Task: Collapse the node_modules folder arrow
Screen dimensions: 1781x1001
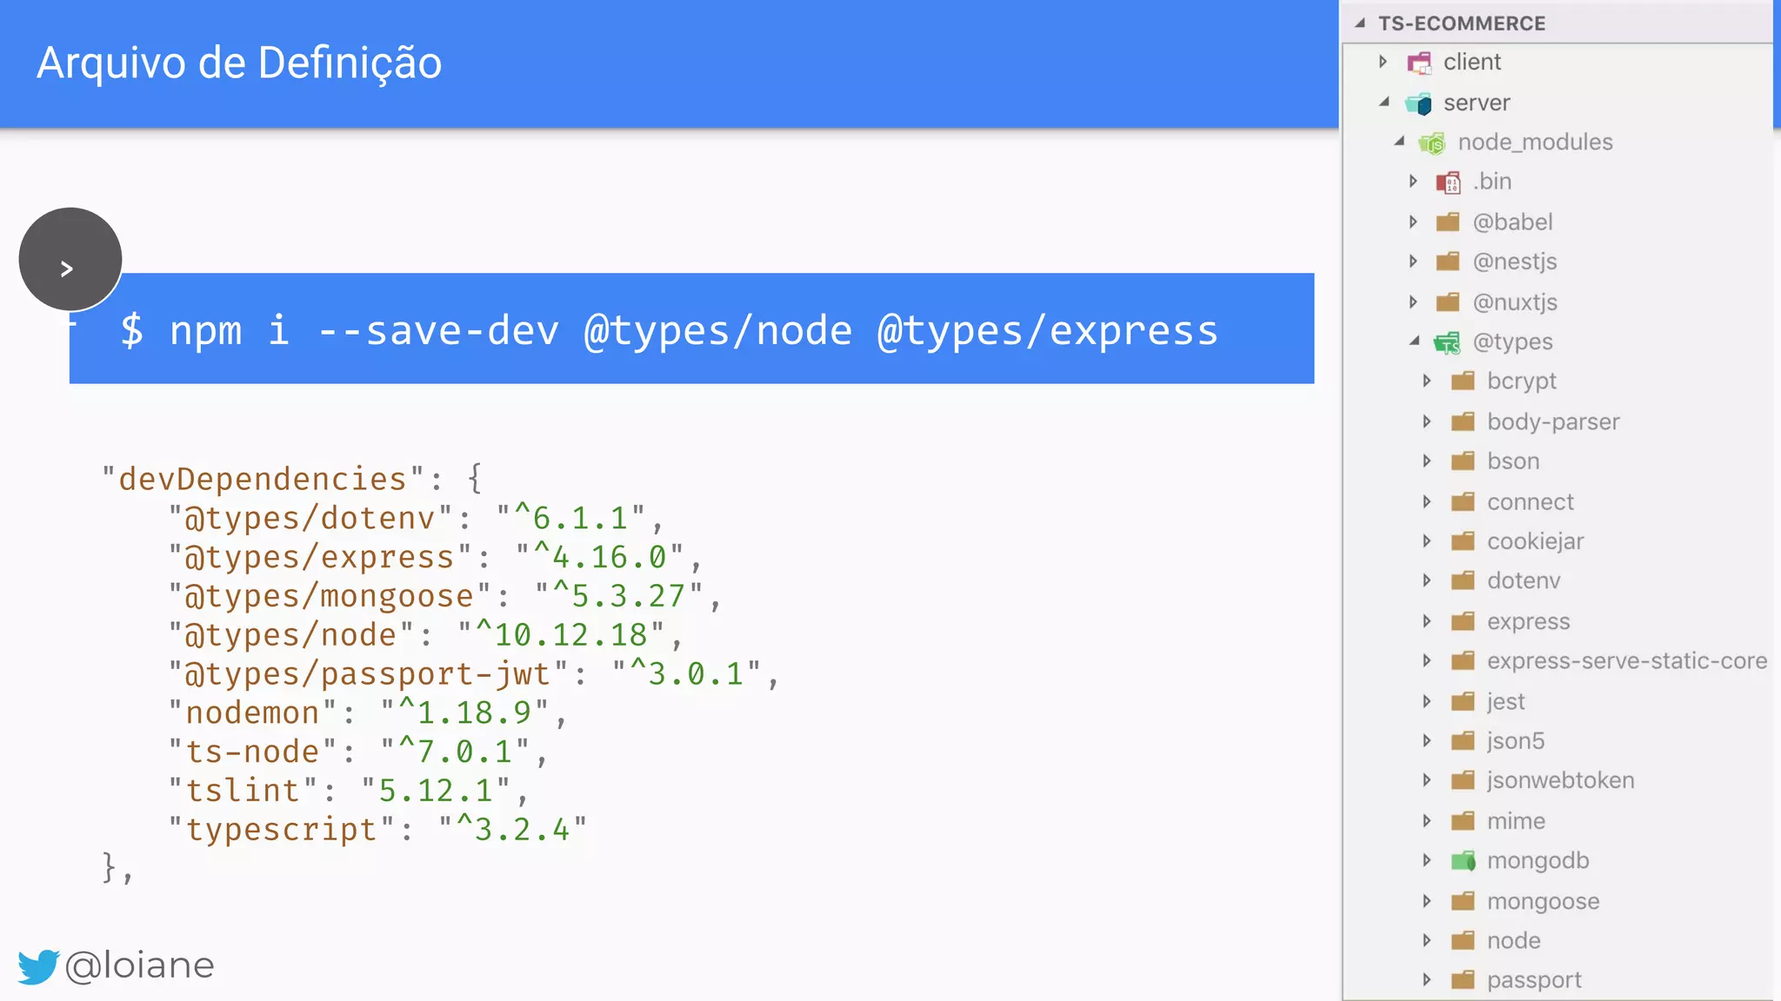Action: coord(1399,142)
